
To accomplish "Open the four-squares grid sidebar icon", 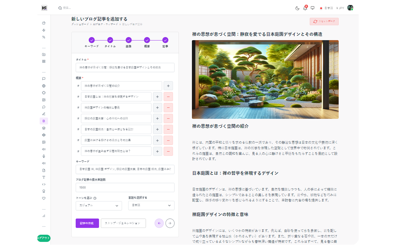I will pyautogui.click(x=44, y=61).
